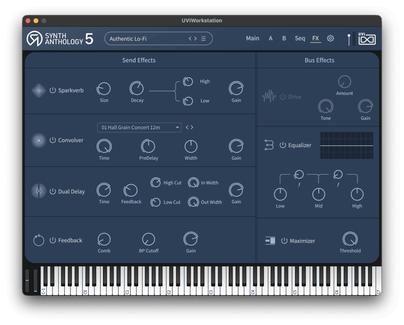
Task: Open settings with the gear icon
Action: click(330, 38)
